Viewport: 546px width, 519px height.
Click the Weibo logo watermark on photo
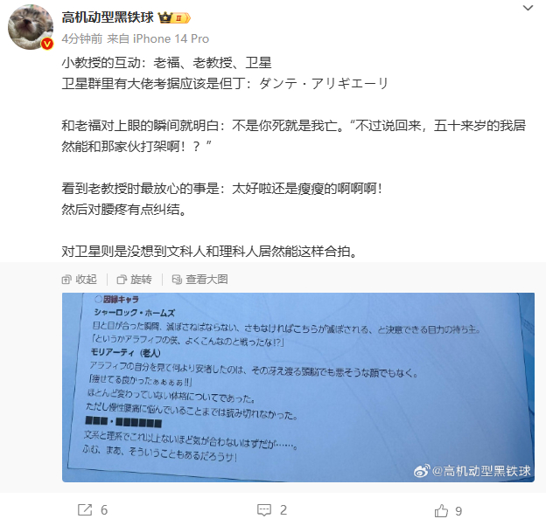pos(422,471)
